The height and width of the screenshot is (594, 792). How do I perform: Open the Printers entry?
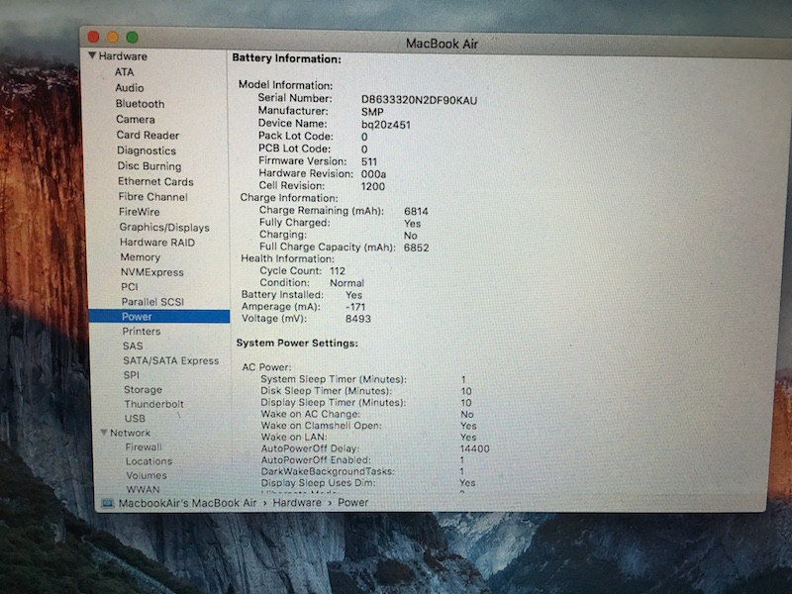tap(142, 332)
